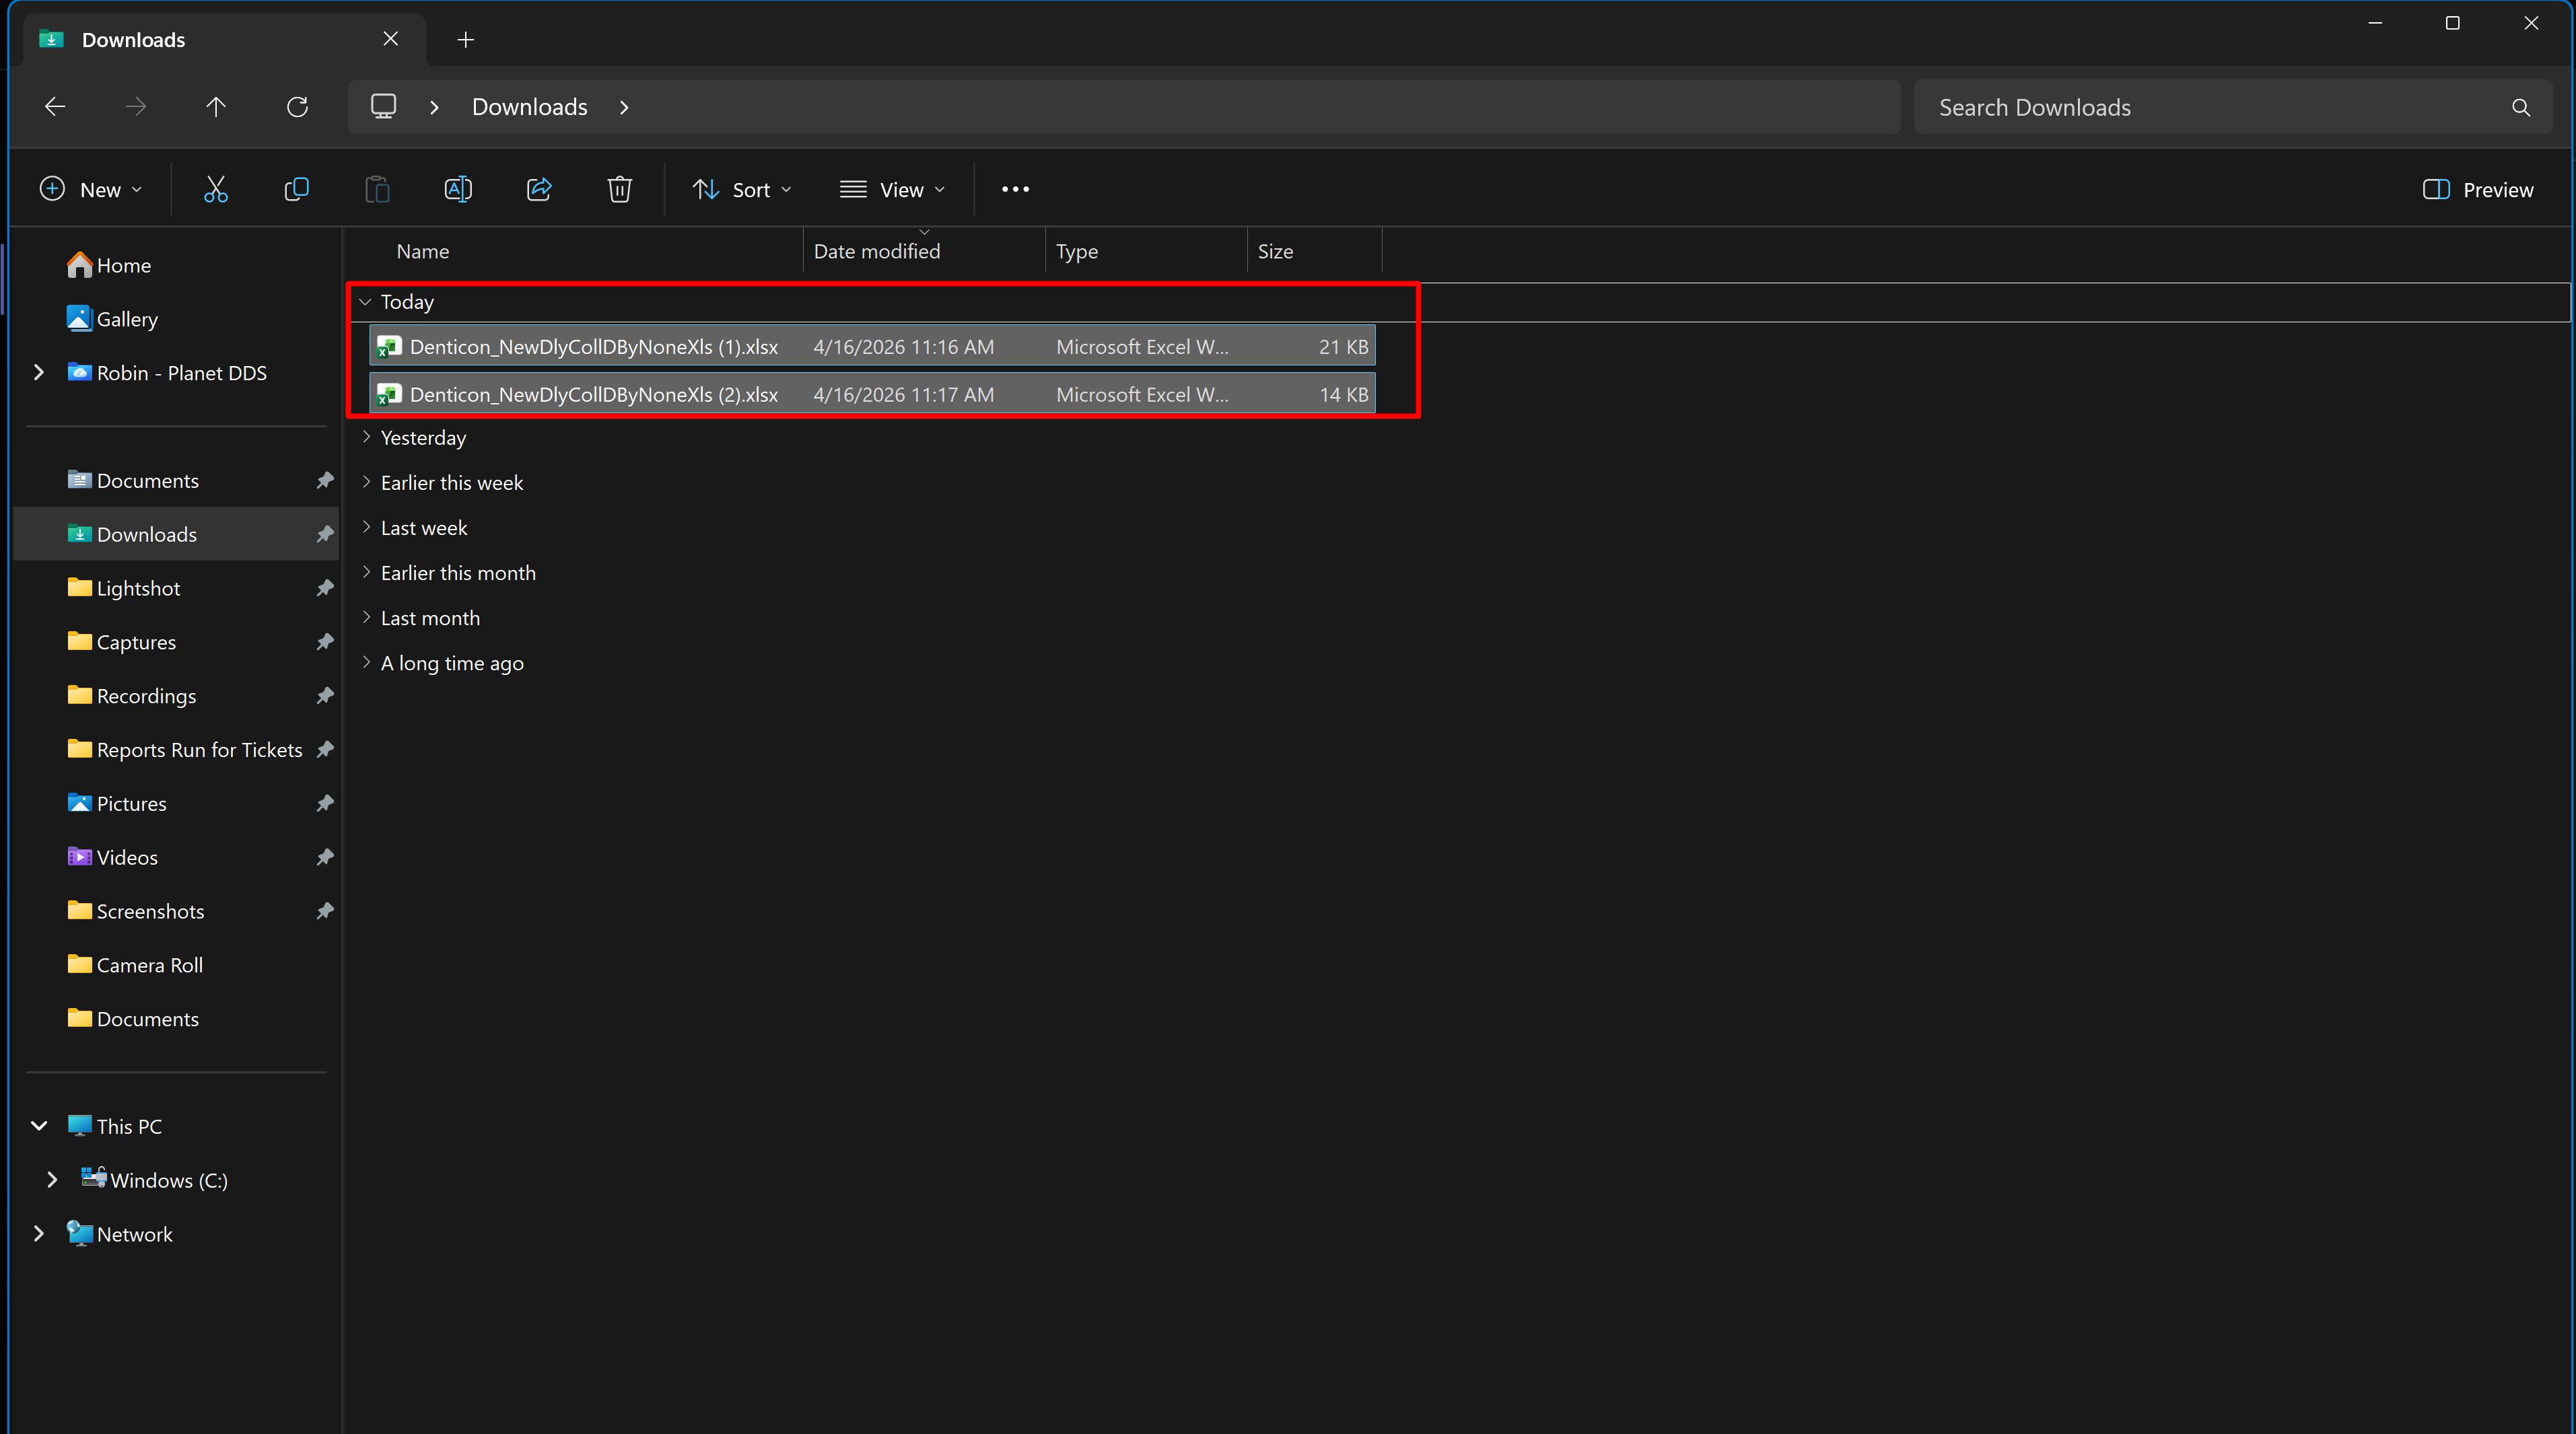Open address bar chevron after Downloads
Image resolution: width=2576 pixels, height=1434 pixels.
[x=624, y=107]
